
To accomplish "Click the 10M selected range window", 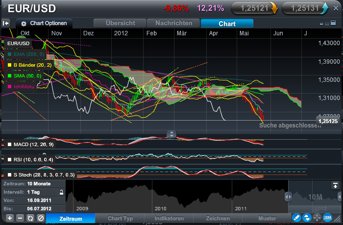I will 315,197.
